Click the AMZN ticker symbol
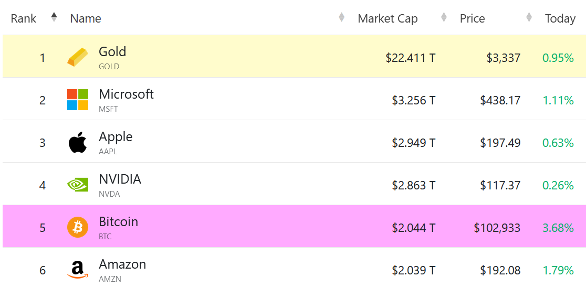The width and height of the screenshot is (586, 287). 110,280
